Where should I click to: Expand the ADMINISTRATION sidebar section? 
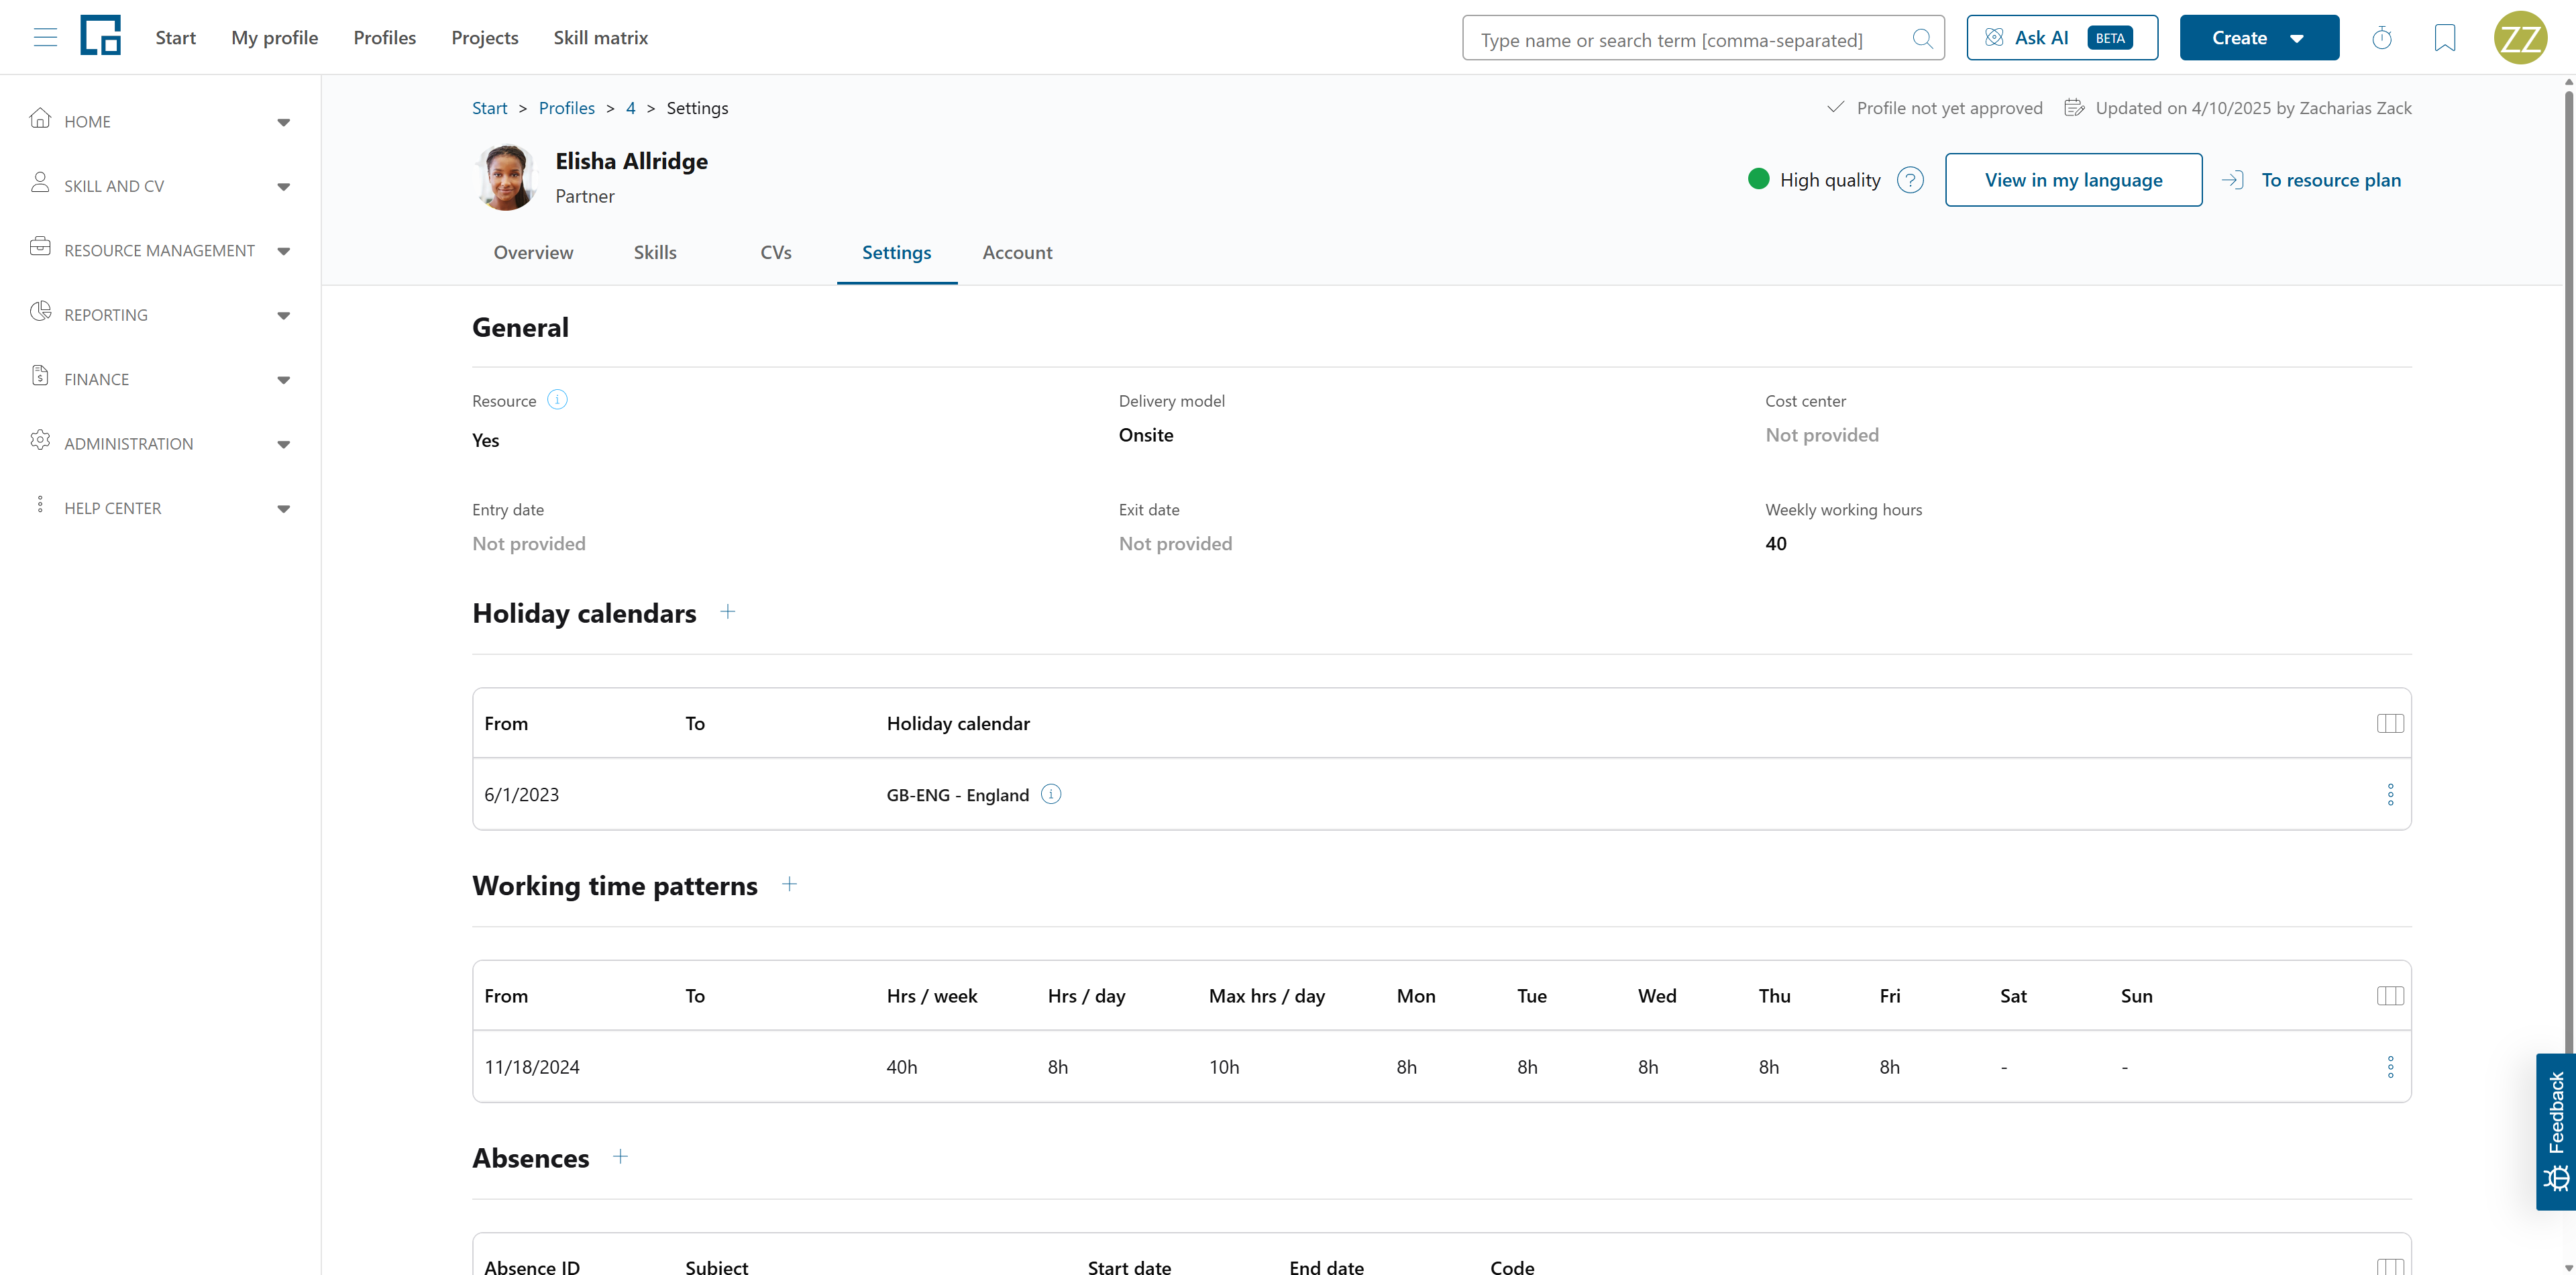160,444
